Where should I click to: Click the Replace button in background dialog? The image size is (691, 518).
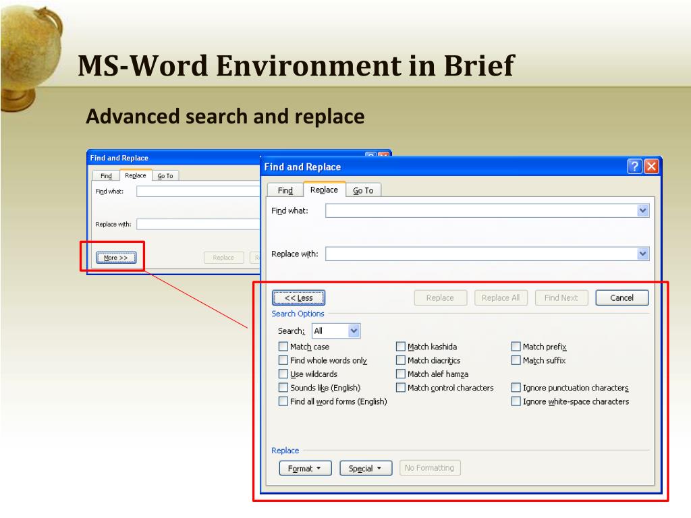(x=223, y=258)
